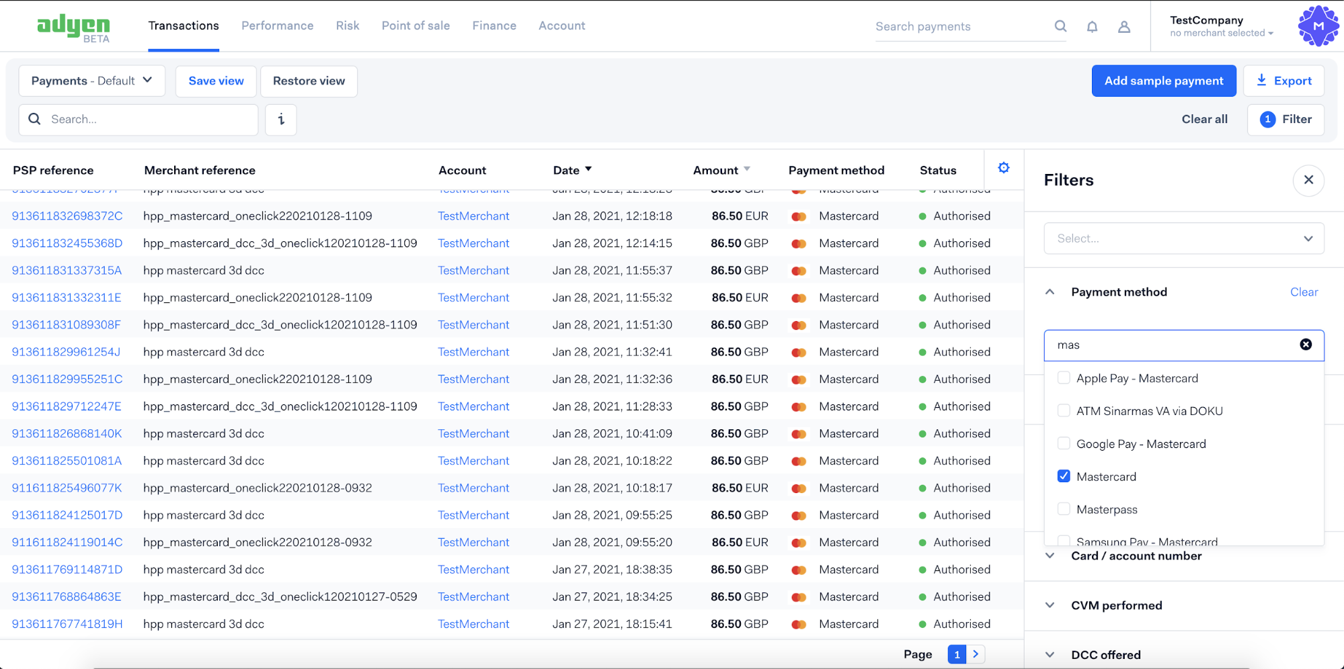The width and height of the screenshot is (1344, 669).
Task: Click the Adyen BETA logo
Action: pyautogui.click(x=74, y=28)
